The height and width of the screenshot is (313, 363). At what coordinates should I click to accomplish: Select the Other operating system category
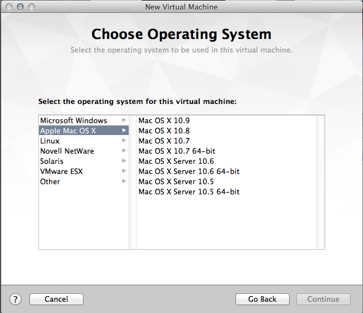(x=84, y=181)
